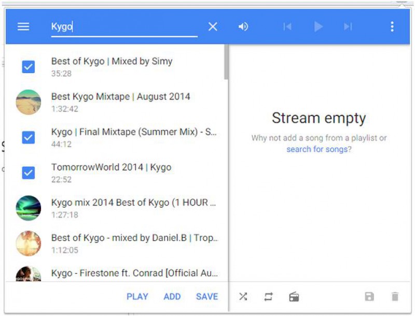This screenshot has height=316, width=415.
Task: Skip to the previous track
Action: (287, 26)
